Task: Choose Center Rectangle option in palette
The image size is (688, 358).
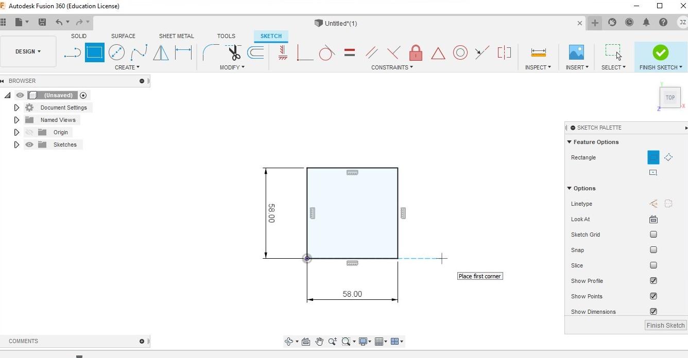Action: click(653, 173)
